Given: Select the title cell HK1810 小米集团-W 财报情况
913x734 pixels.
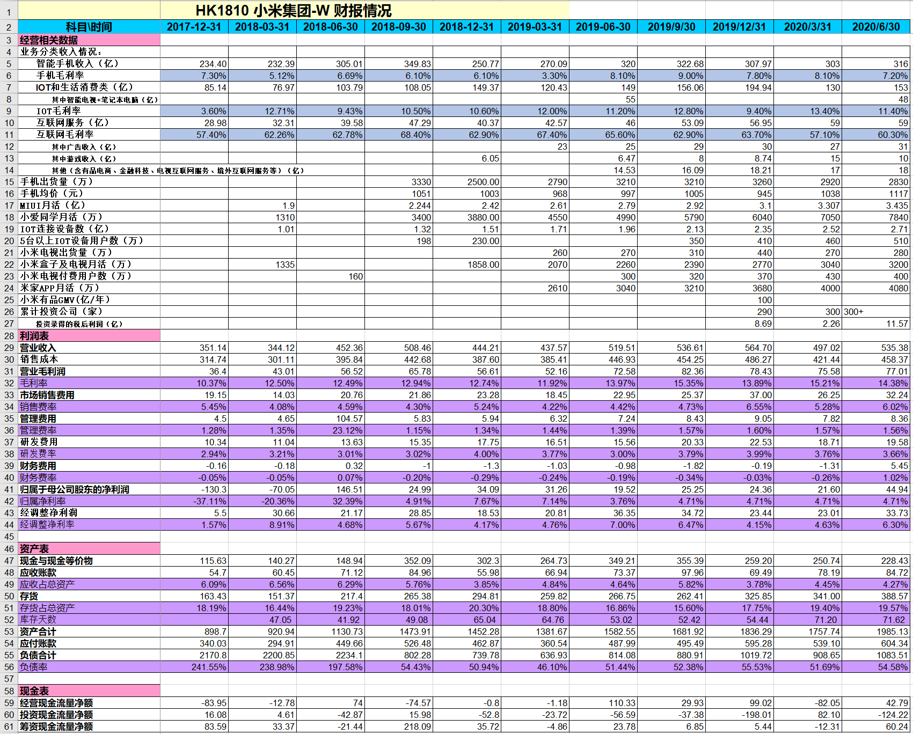Looking at the screenshot, I should (294, 10).
